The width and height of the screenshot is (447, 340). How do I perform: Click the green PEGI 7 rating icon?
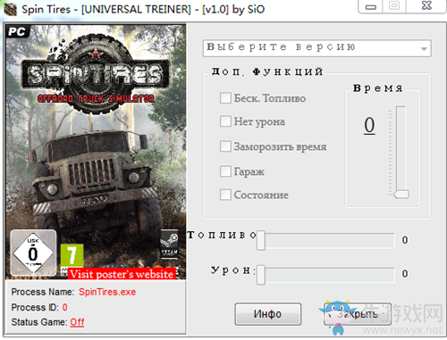[72, 255]
